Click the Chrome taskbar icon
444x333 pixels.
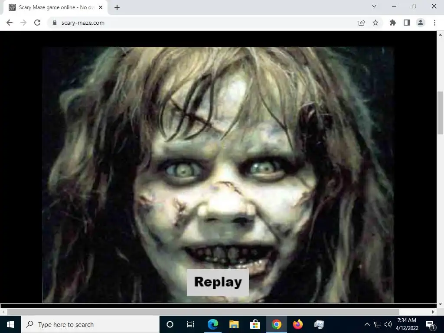coord(276,324)
